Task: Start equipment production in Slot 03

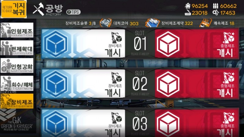Action: pyautogui.click(x=83, y=123)
